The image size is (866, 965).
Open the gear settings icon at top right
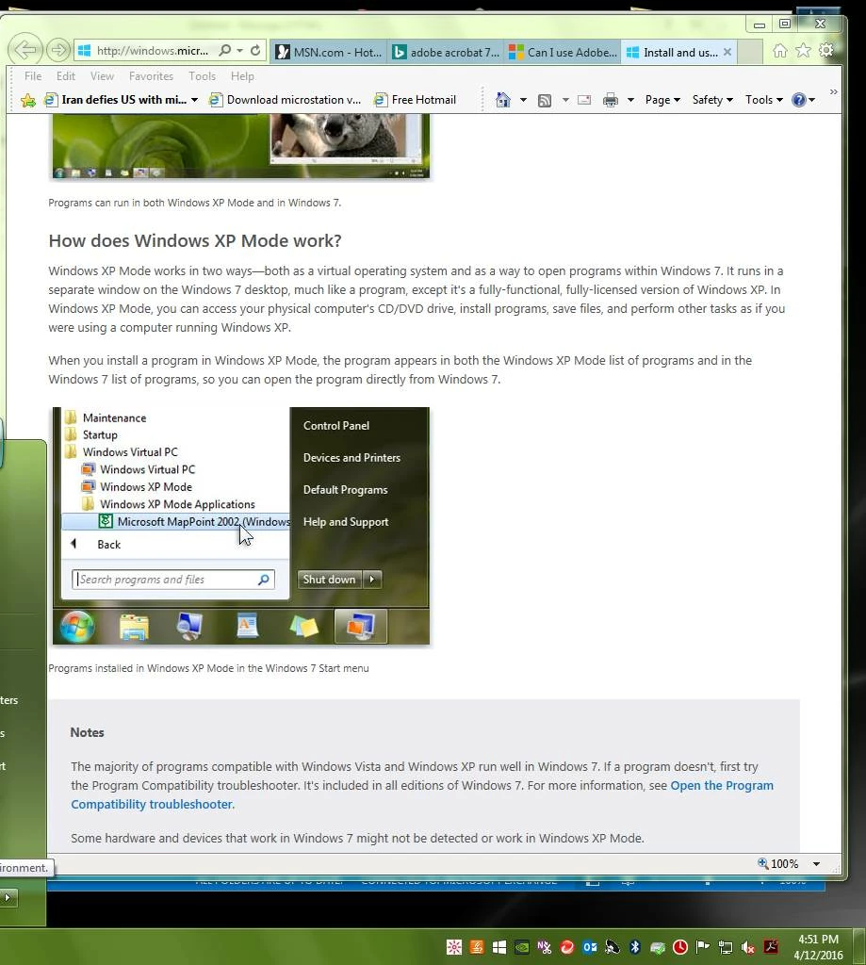coord(826,51)
